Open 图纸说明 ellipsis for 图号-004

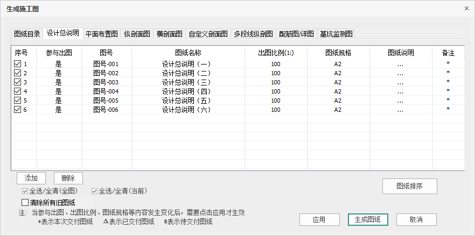[x=400, y=92]
